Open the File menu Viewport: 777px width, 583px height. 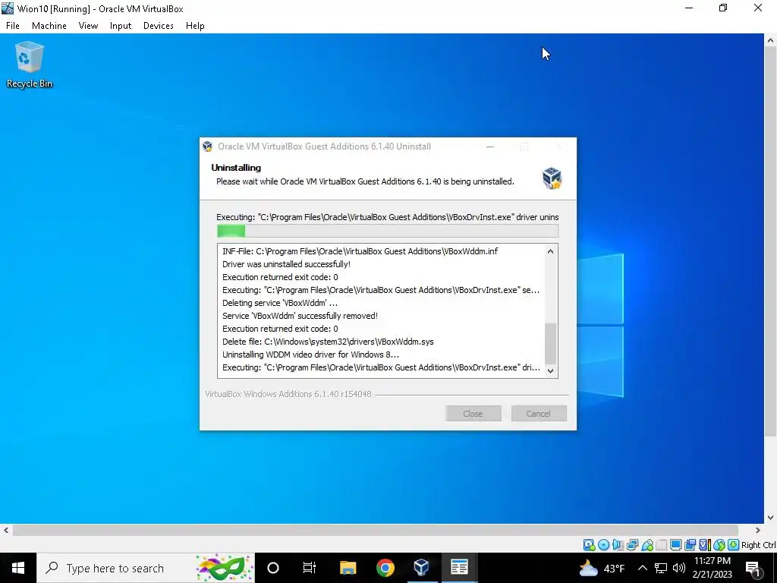coord(13,26)
